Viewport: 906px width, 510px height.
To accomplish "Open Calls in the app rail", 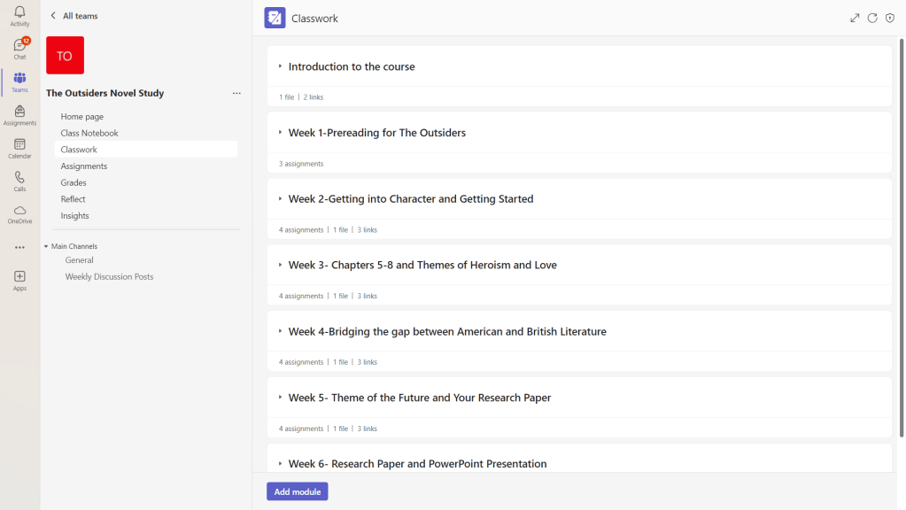I will [19, 181].
